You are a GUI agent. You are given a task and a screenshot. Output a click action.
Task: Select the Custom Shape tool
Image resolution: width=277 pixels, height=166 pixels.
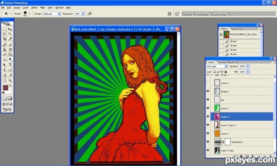click(10, 70)
